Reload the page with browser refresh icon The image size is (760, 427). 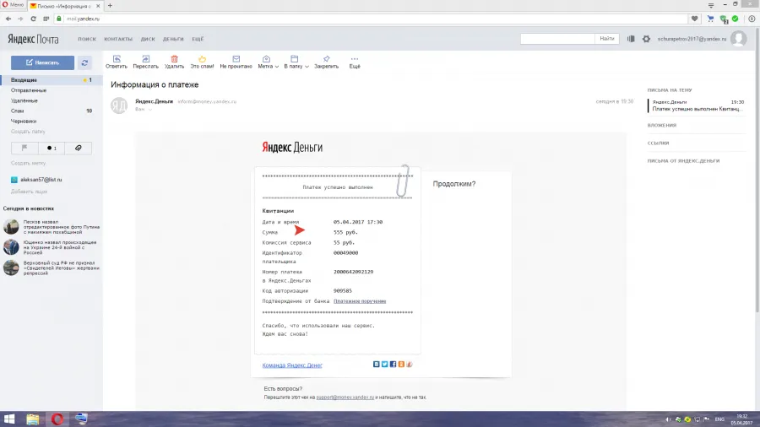tap(33, 19)
